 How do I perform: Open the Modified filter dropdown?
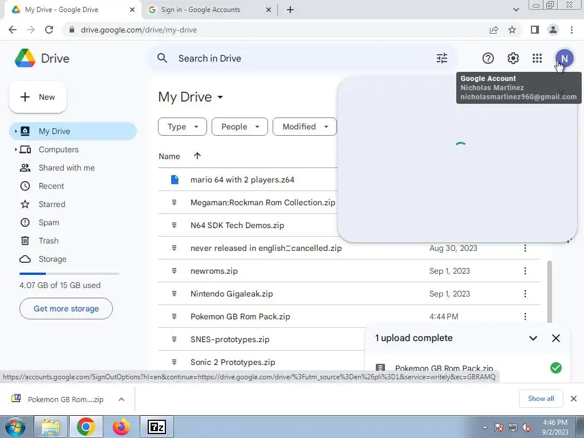point(305,127)
